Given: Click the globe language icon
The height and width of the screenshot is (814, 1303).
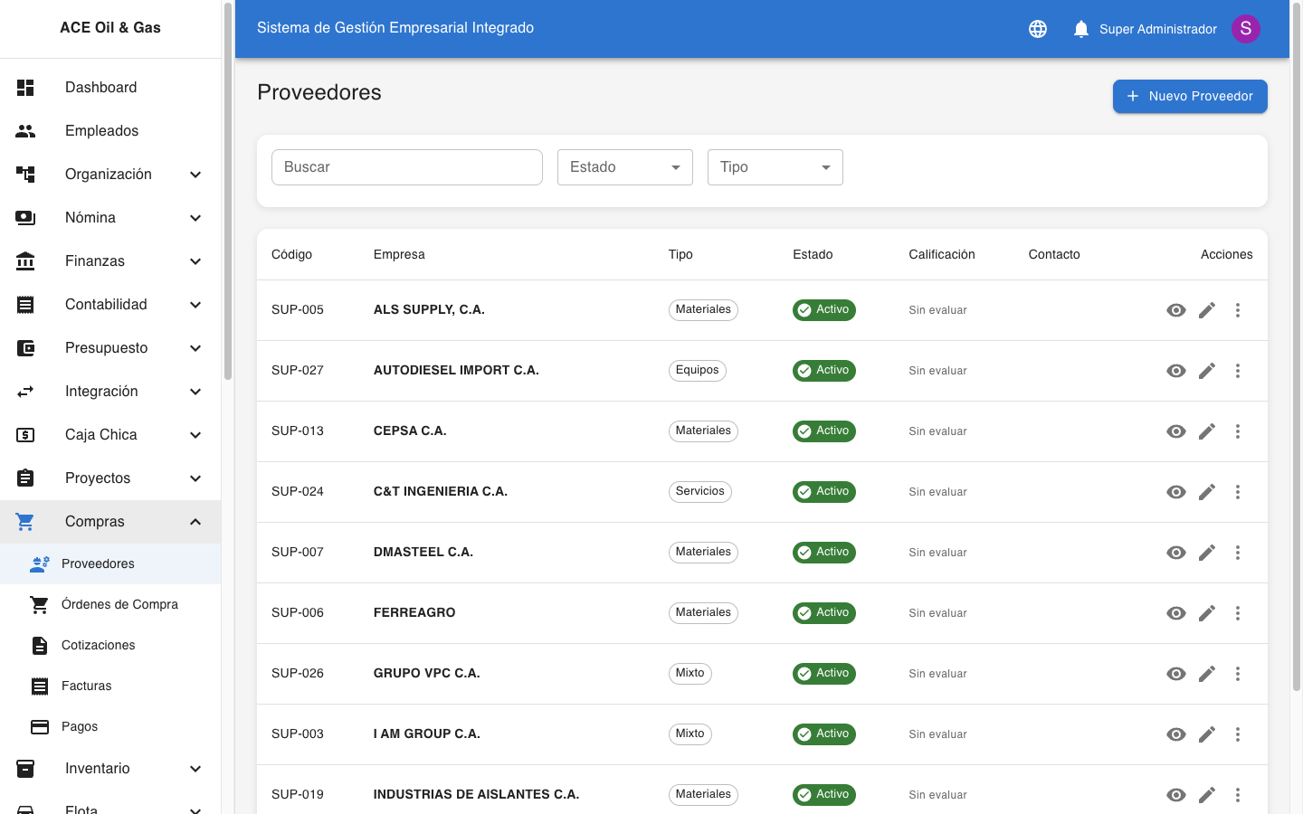Looking at the screenshot, I should coord(1038,29).
